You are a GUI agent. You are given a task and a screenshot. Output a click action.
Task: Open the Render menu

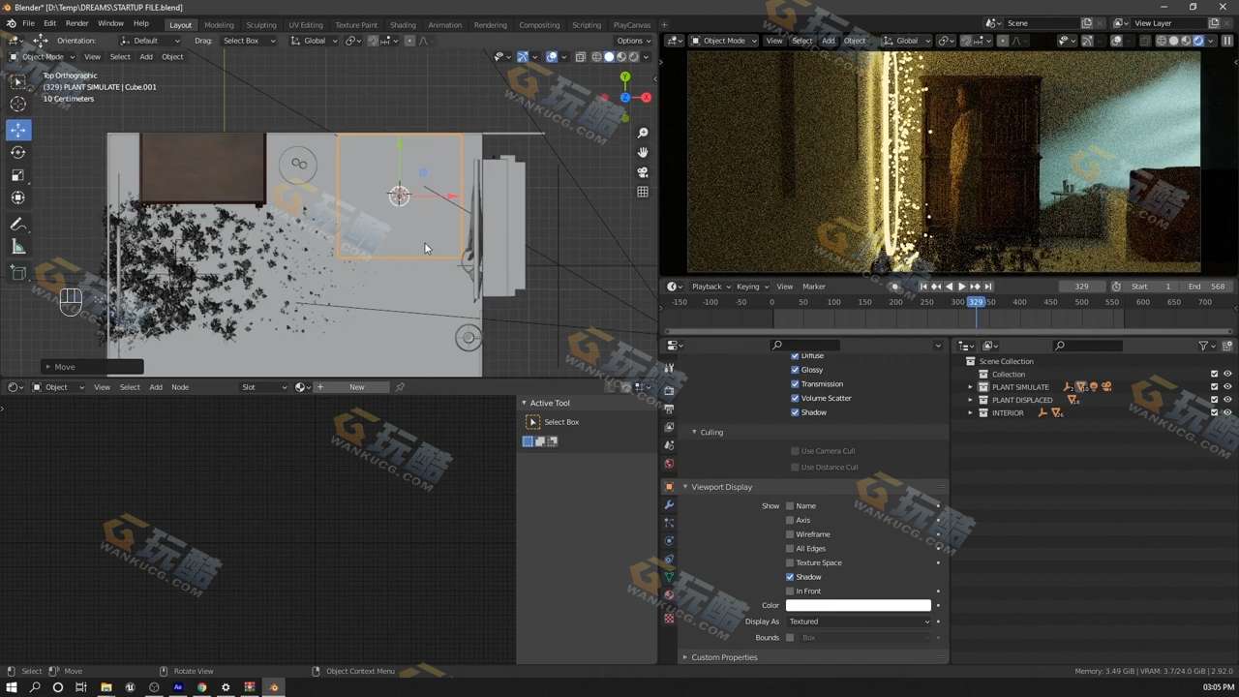76,23
